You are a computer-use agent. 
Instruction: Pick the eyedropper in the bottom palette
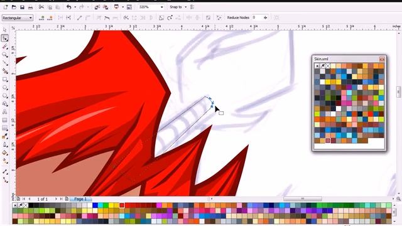[x=21, y=205]
